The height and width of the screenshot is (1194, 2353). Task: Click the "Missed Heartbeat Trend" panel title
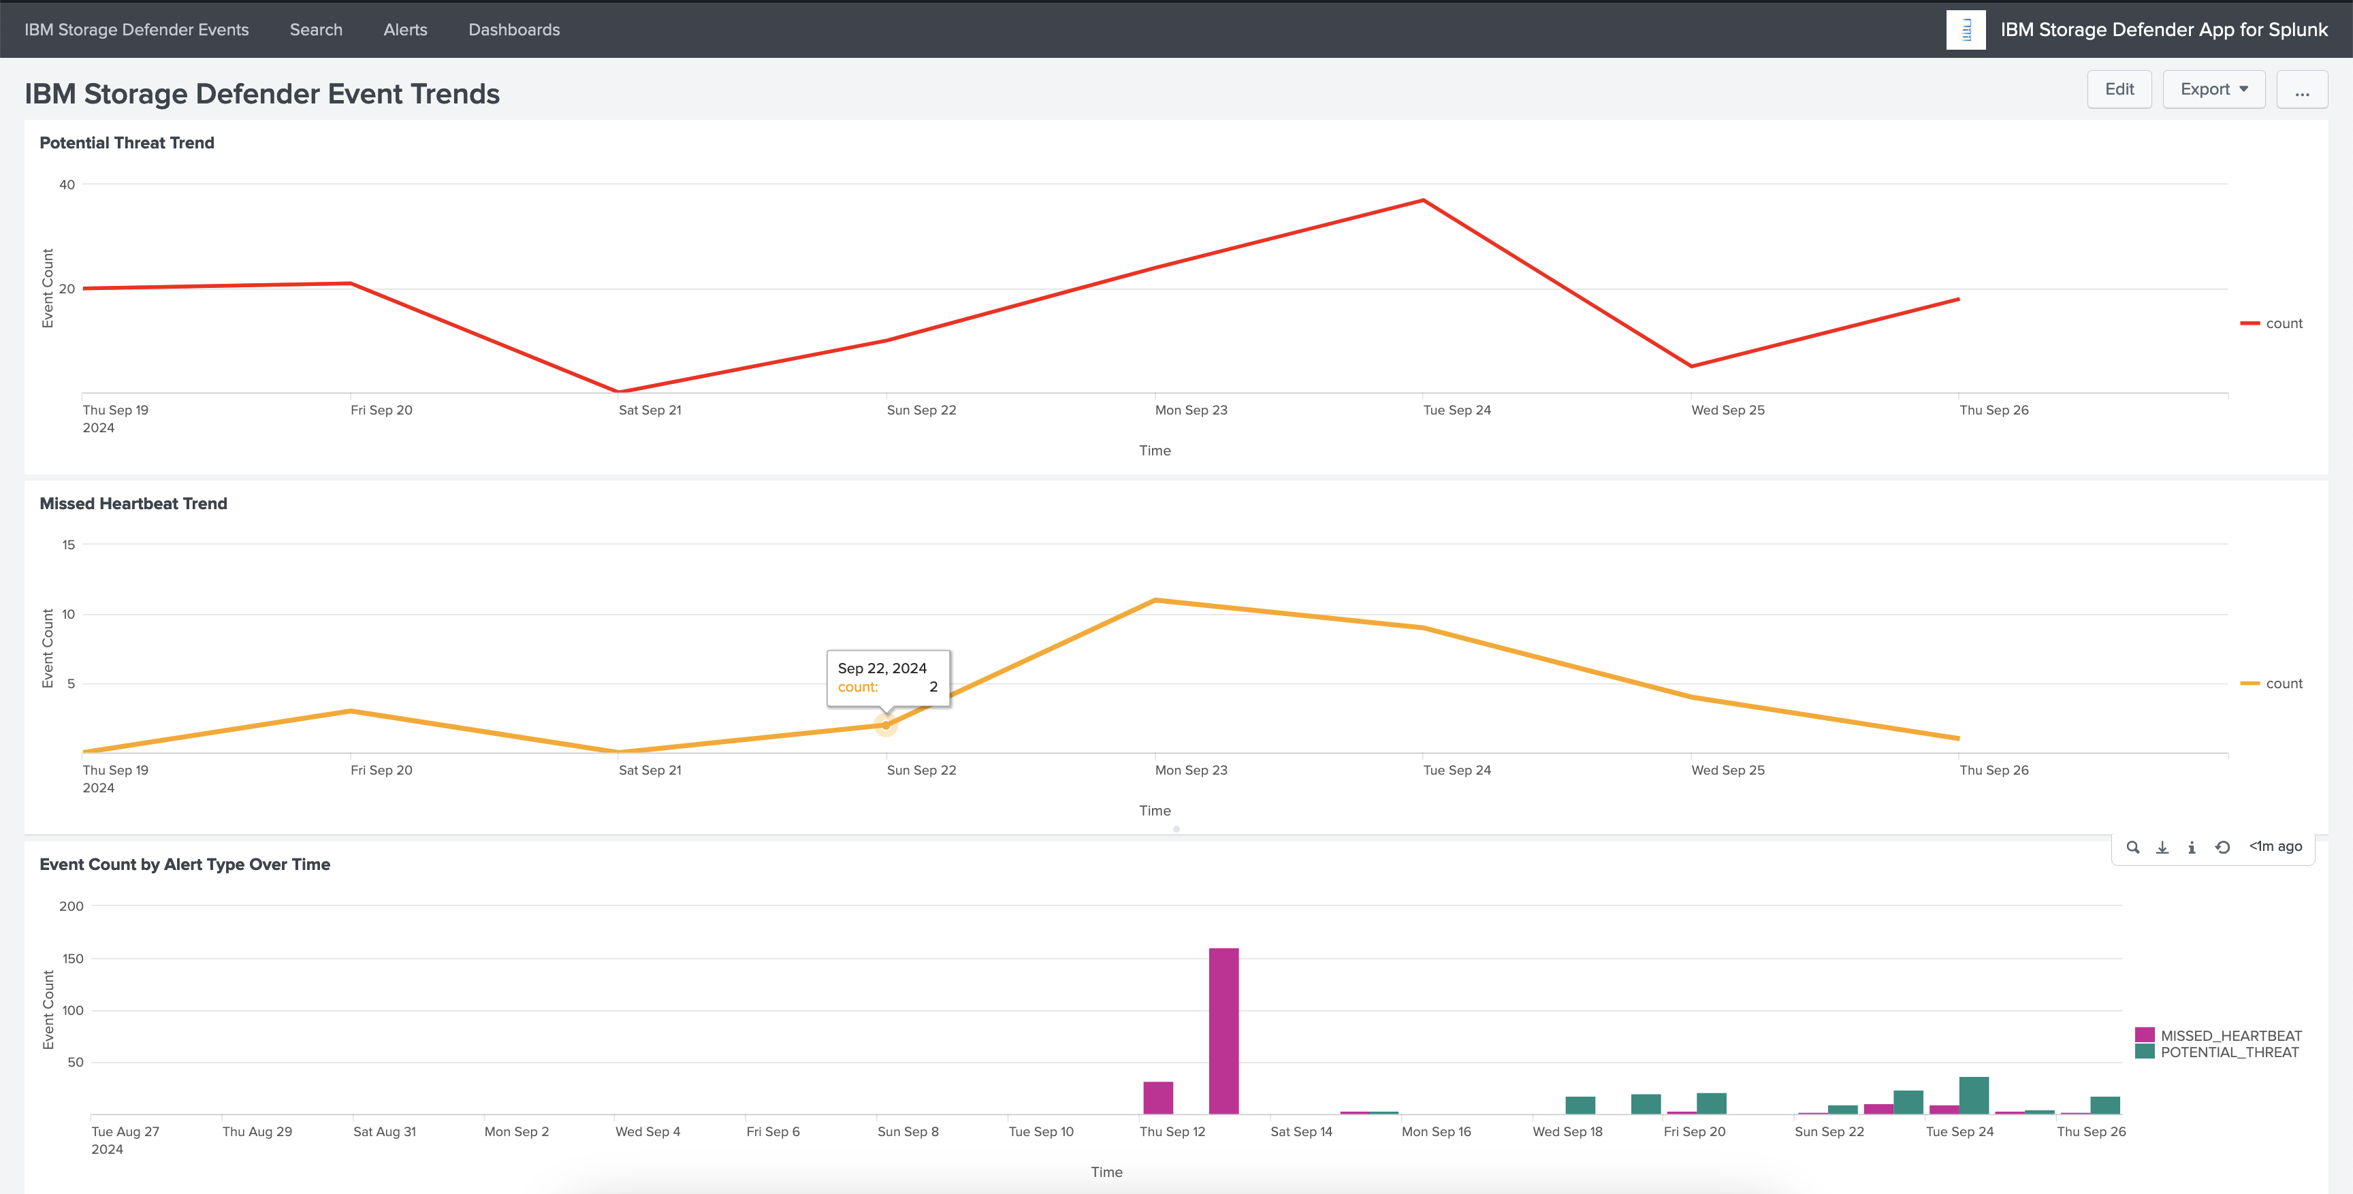pyautogui.click(x=133, y=503)
